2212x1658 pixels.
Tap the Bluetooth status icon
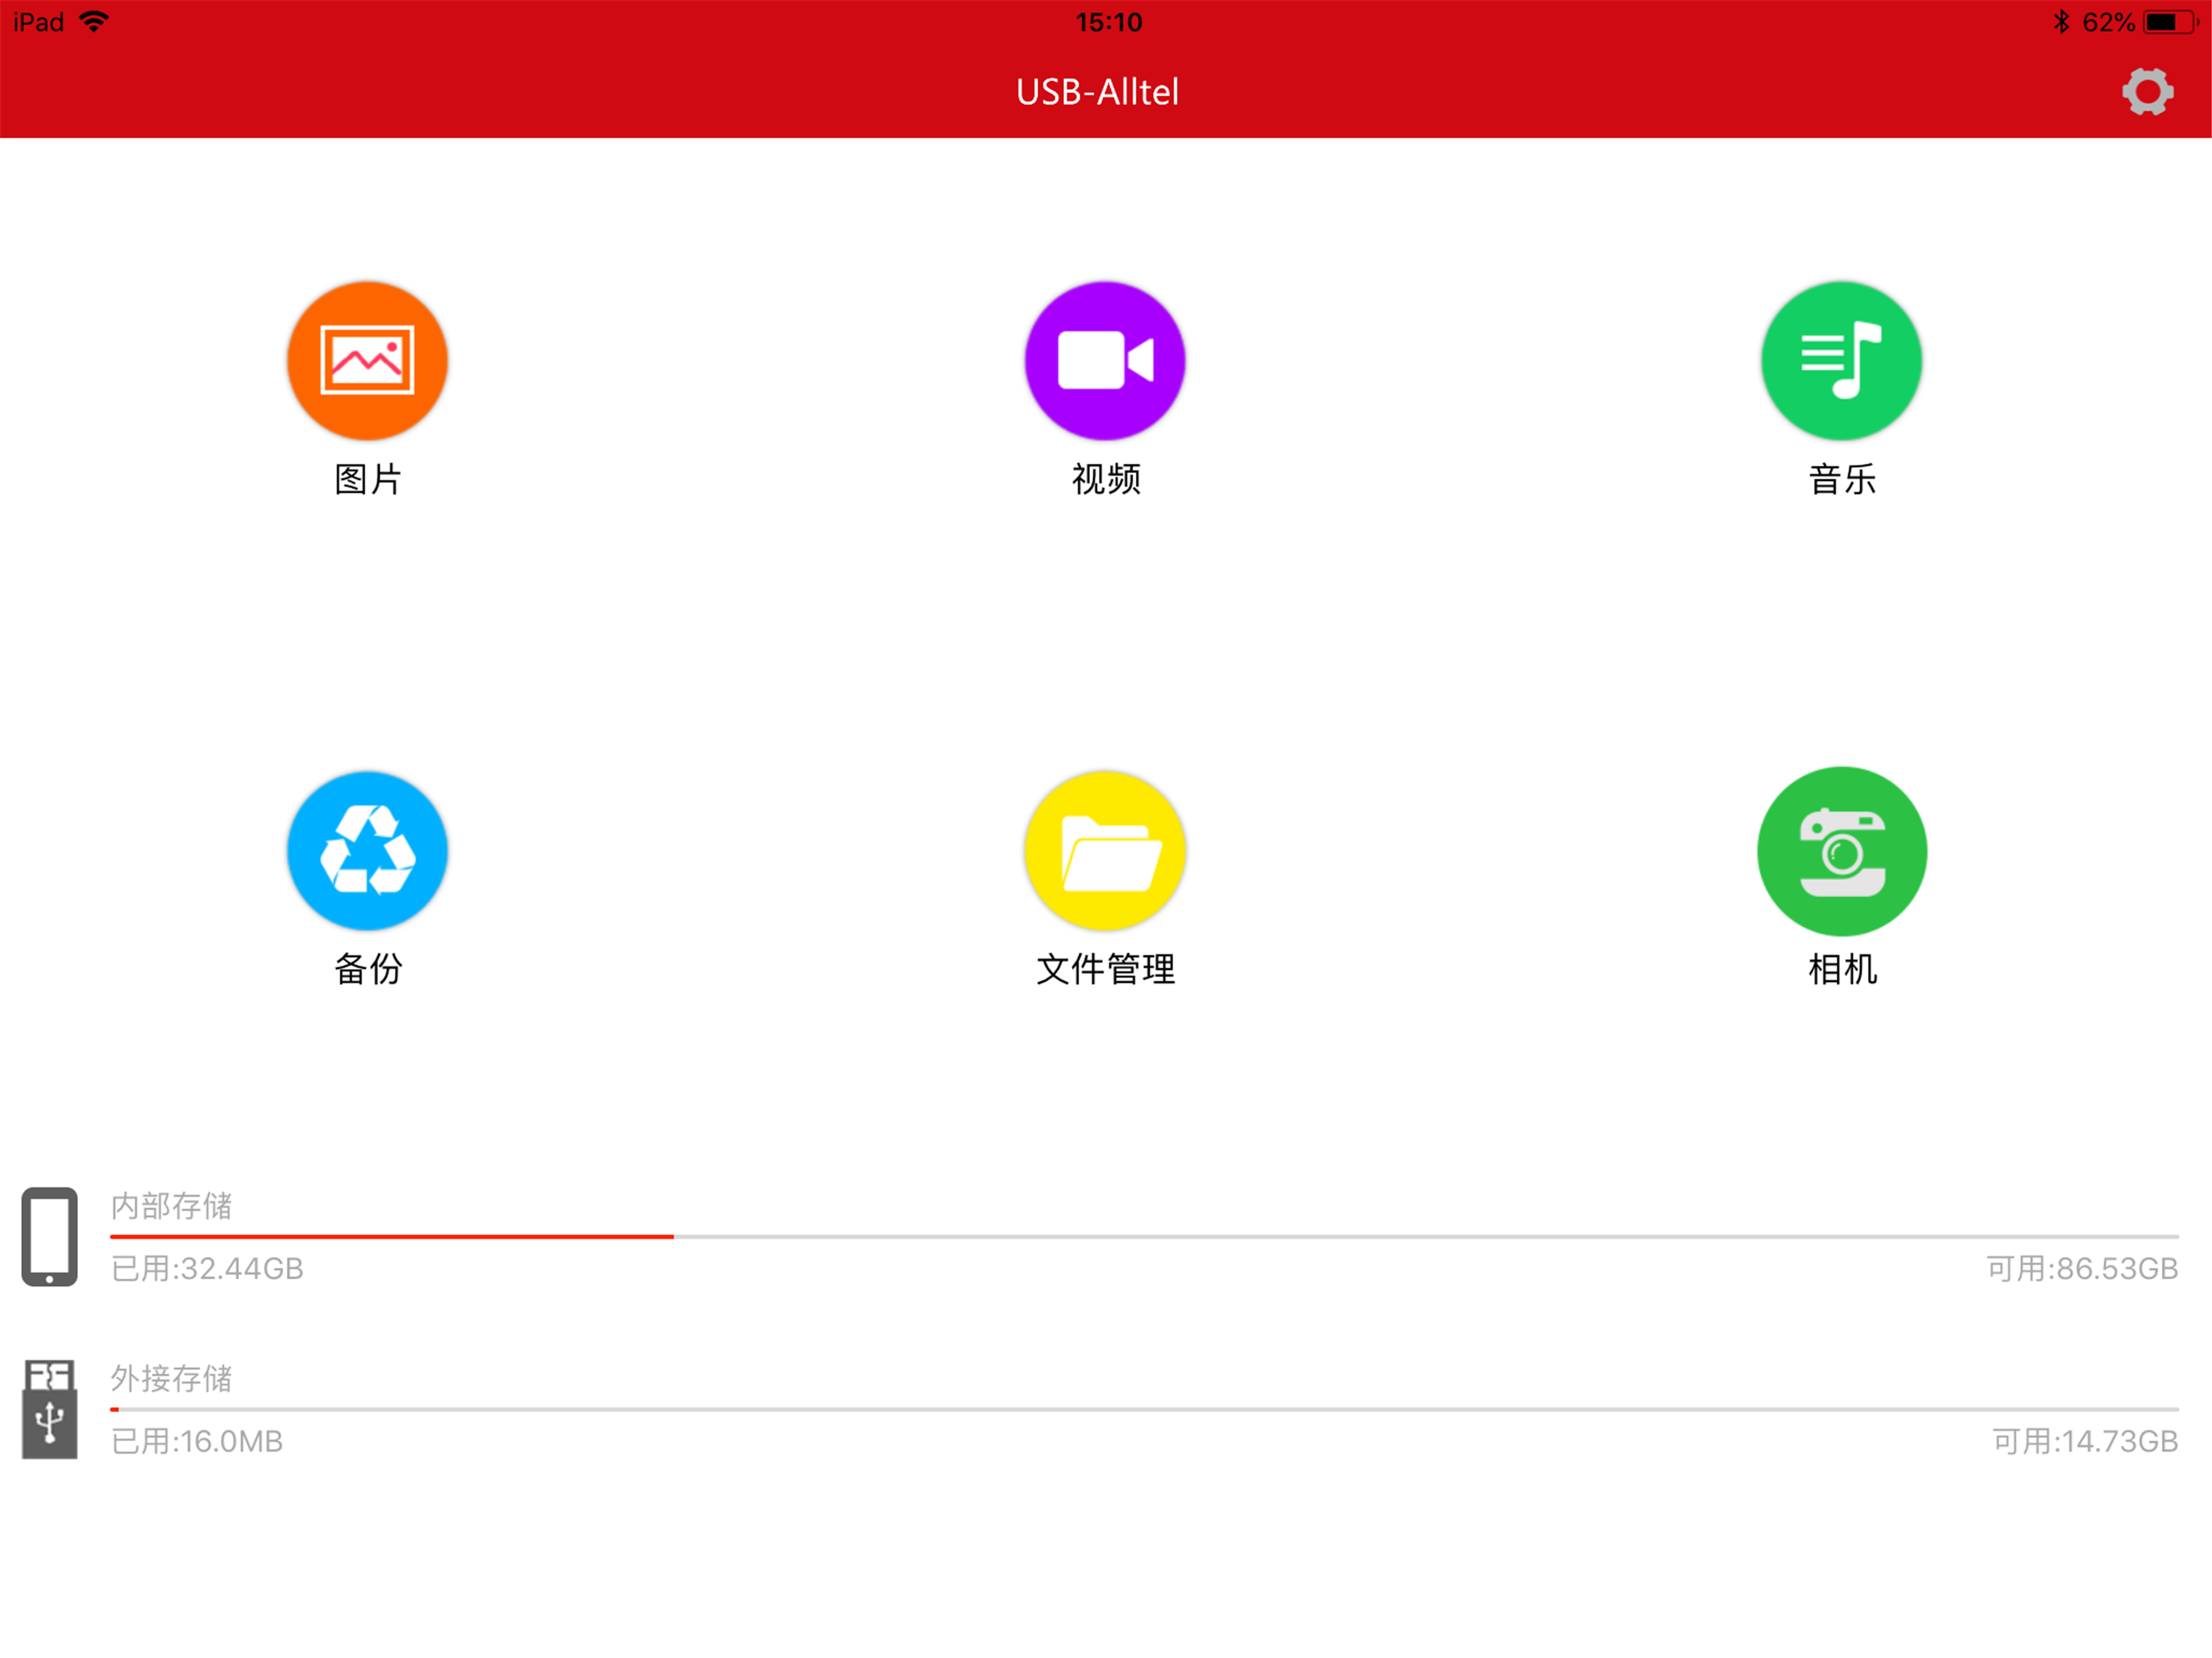2061,21
